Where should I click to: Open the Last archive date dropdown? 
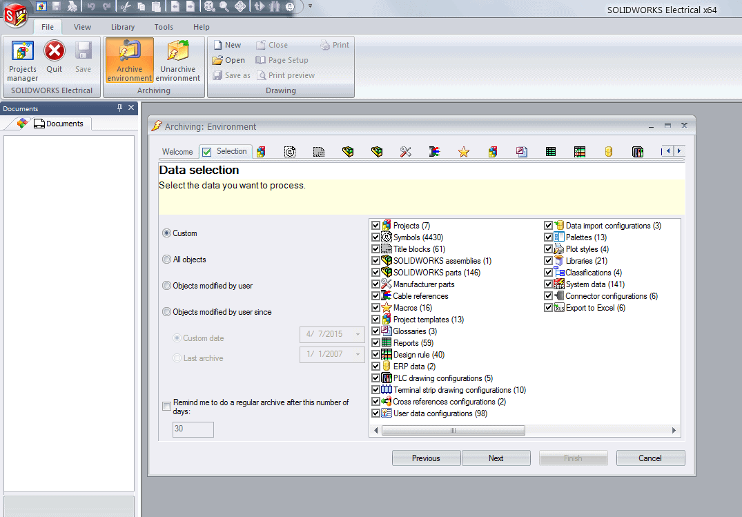coord(358,355)
